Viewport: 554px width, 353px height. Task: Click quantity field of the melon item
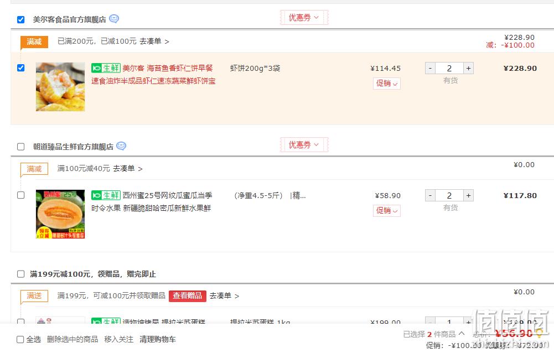(449, 195)
